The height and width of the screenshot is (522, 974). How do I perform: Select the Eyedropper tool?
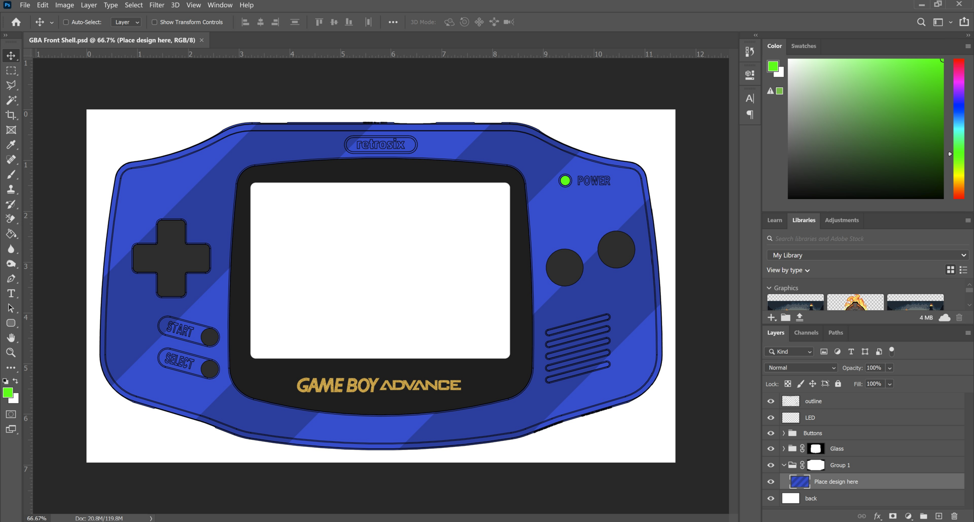coord(11,145)
